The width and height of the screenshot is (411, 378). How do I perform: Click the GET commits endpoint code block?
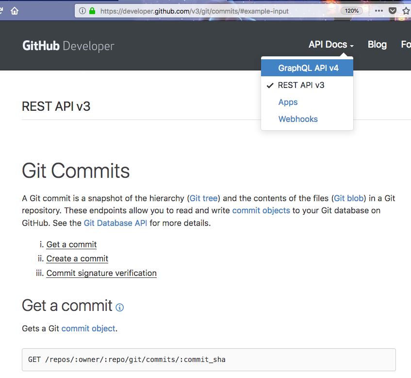click(209, 360)
